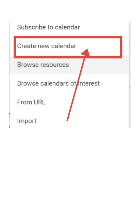Click the word interest in the fourth entry
Image resolution: width=136 pixels, height=205 pixels.
[x=89, y=83]
